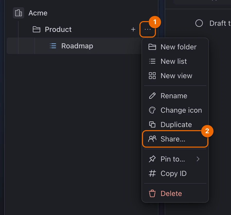Open the three-dot more menu for Product

point(147,30)
